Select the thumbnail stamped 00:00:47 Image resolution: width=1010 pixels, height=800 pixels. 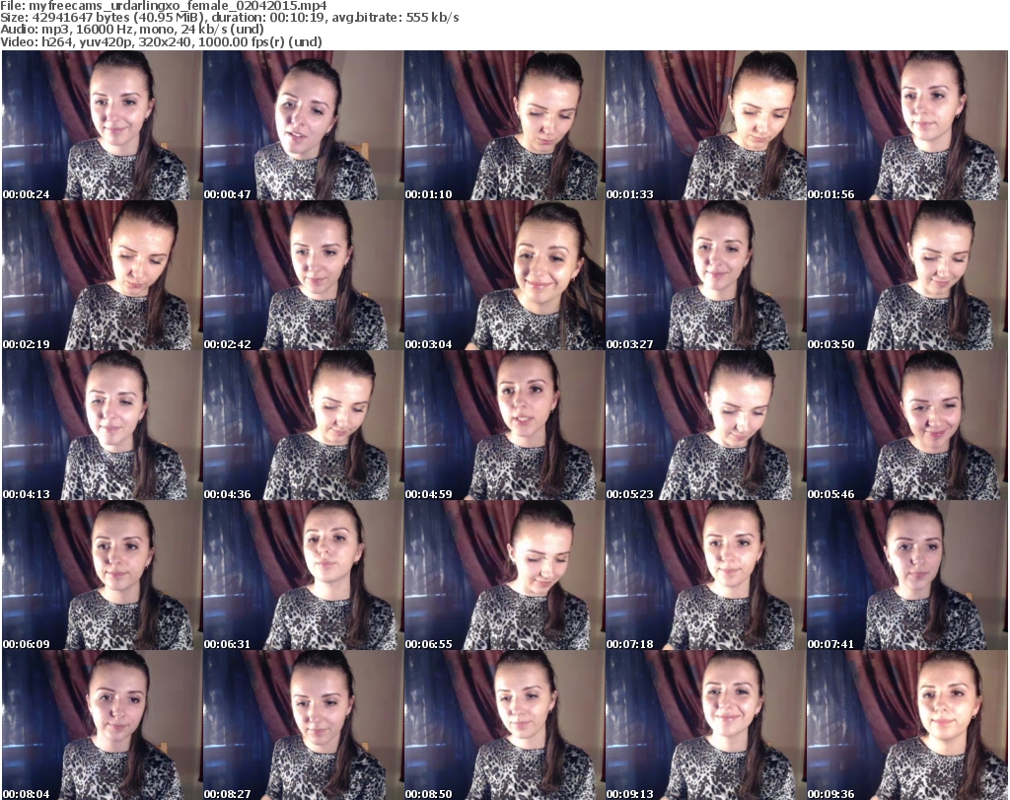(x=303, y=125)
